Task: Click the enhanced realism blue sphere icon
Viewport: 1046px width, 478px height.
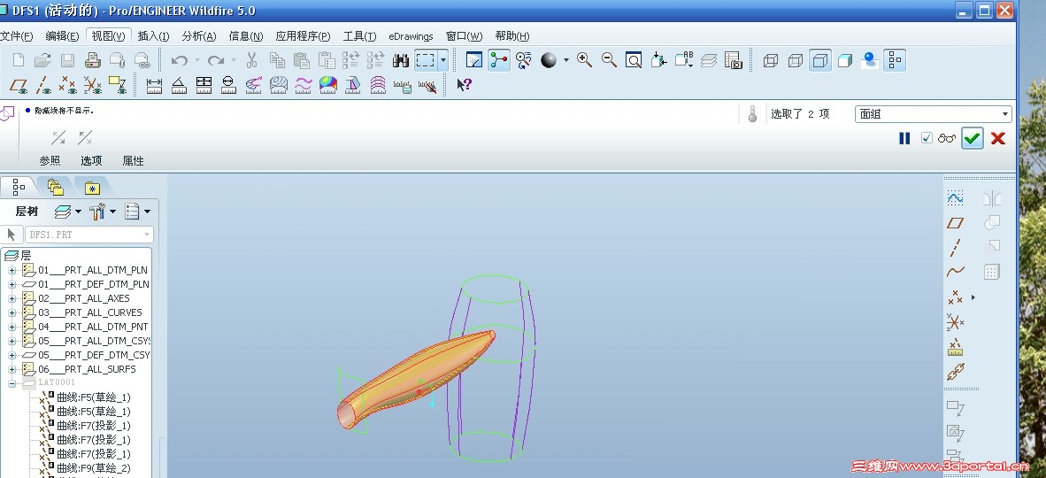Action: pos(869,61)
